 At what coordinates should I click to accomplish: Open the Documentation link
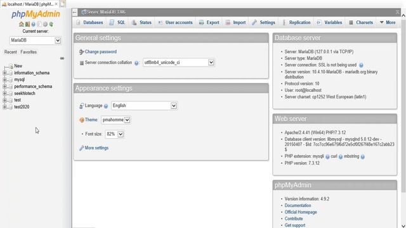coord(298,205)
